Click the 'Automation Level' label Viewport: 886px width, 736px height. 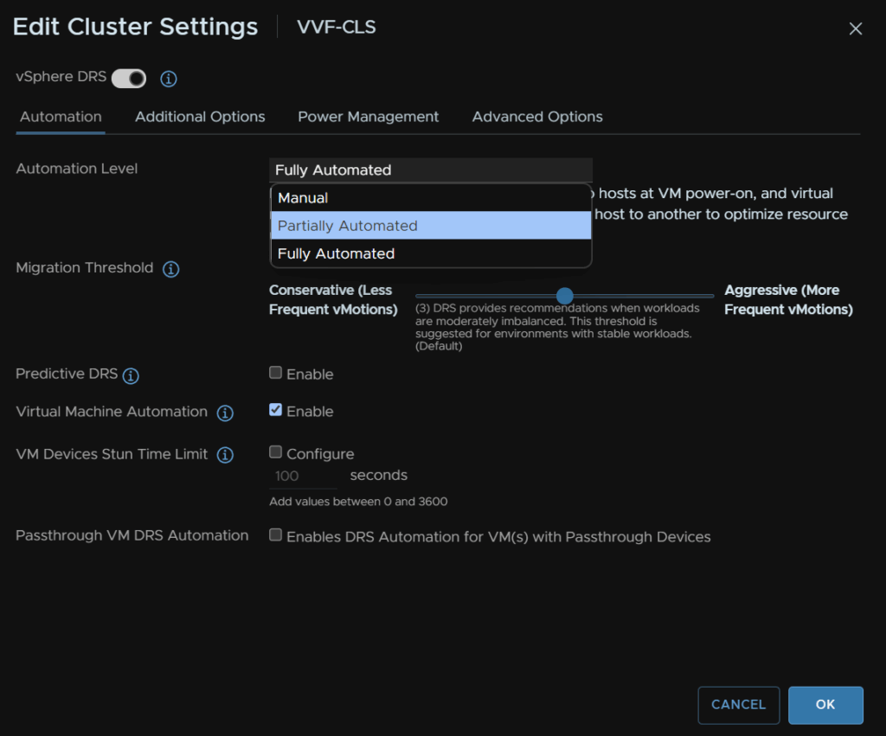tap(77, 169)
